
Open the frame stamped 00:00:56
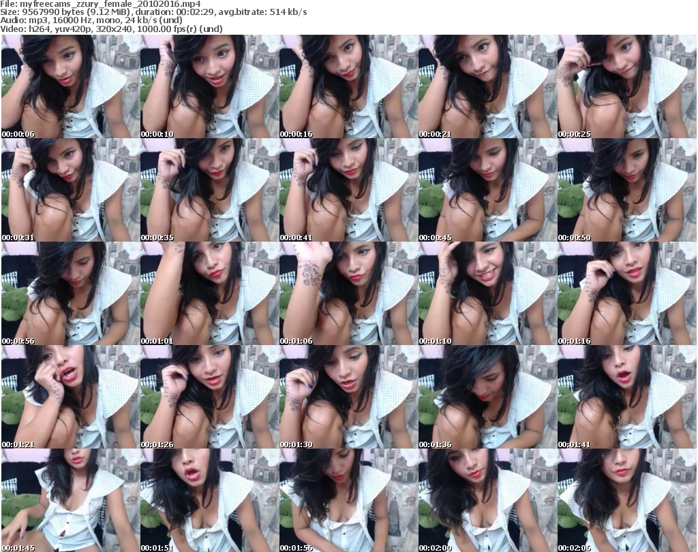click(70, 294)
